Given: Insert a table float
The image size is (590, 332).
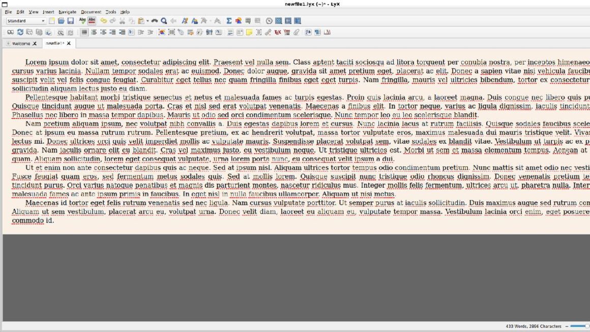Looking at the screenshot, I should click(x=171, y=33).
